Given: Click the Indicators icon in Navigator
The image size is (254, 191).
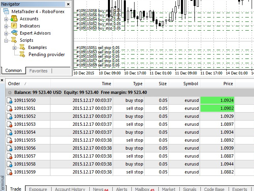Looking at the screenshot, I should tap(14, 26).
